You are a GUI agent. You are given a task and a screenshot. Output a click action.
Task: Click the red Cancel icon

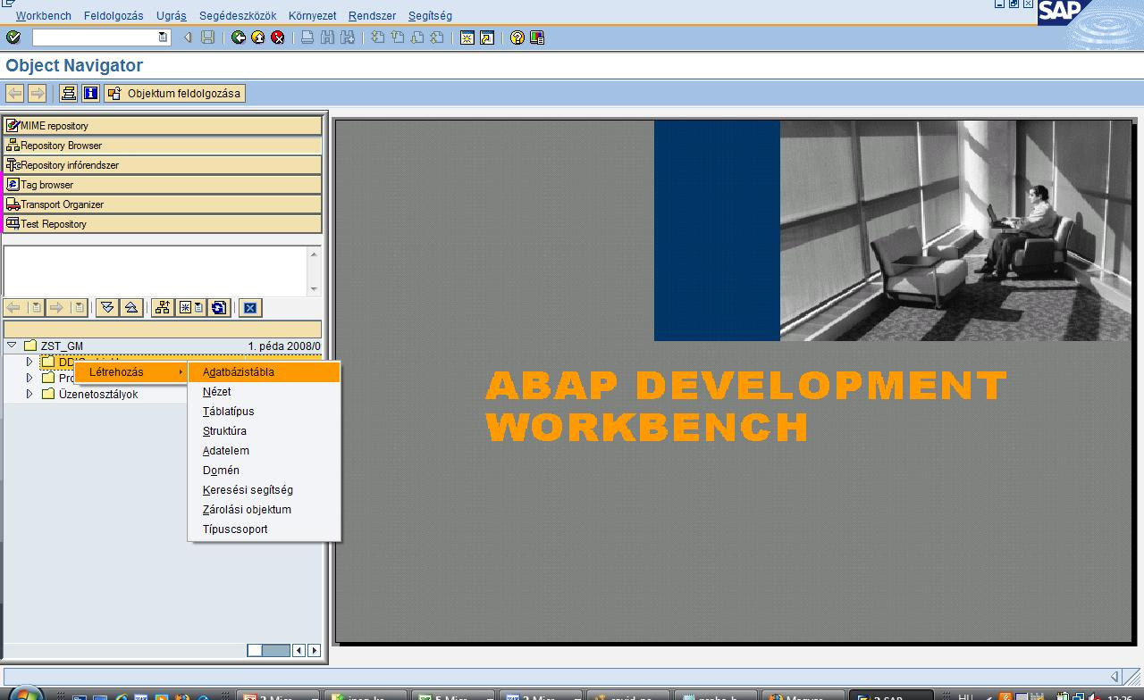point(278,37)
